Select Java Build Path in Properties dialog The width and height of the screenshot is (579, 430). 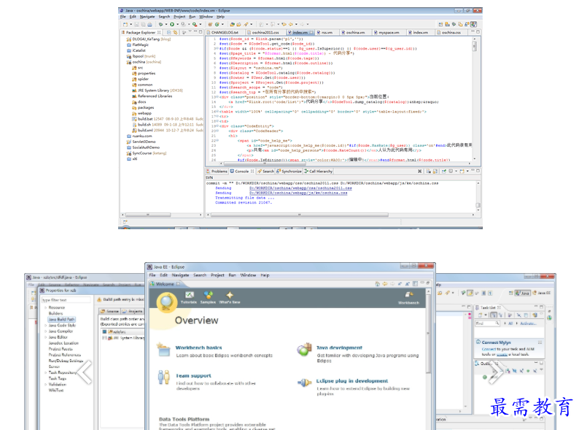click(x=62, y=320)
